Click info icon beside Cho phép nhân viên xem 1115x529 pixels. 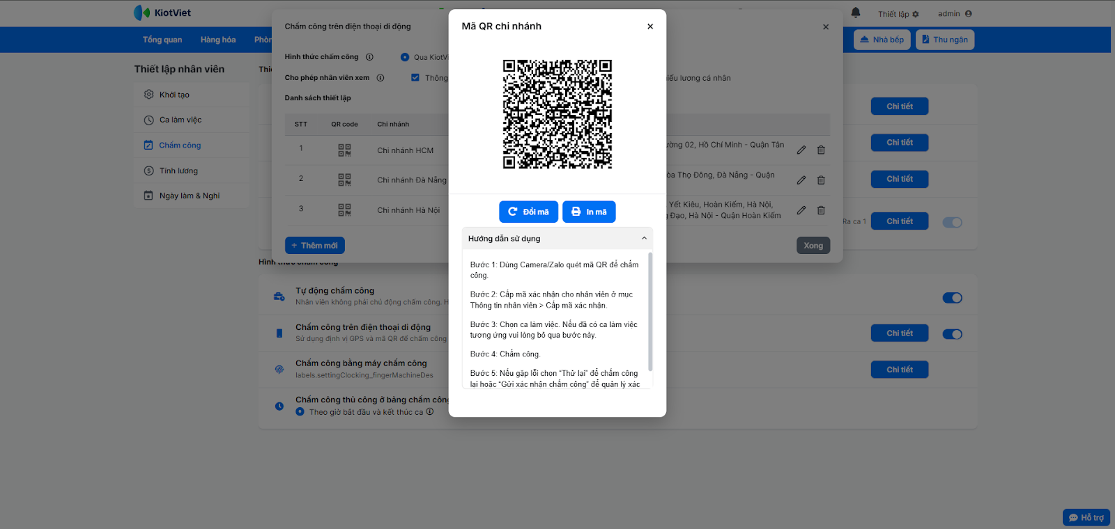click(x=380, y=78)
